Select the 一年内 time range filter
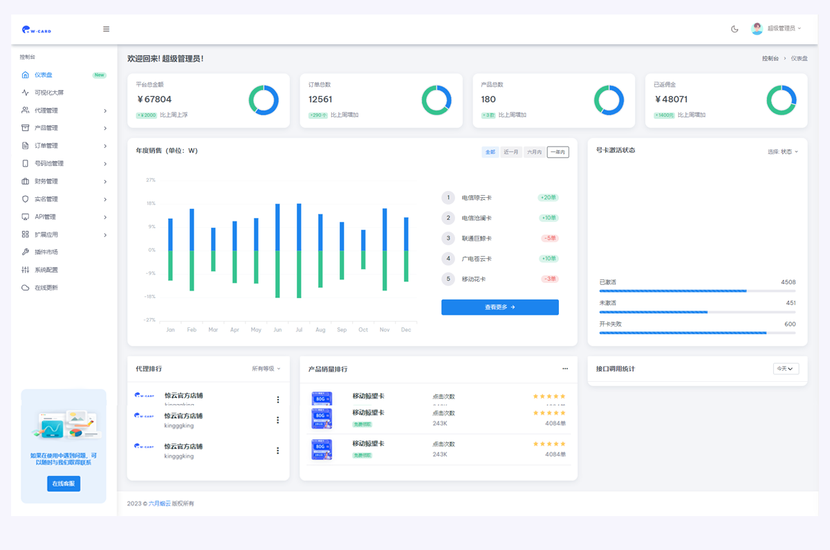 (x=557, y=152)
